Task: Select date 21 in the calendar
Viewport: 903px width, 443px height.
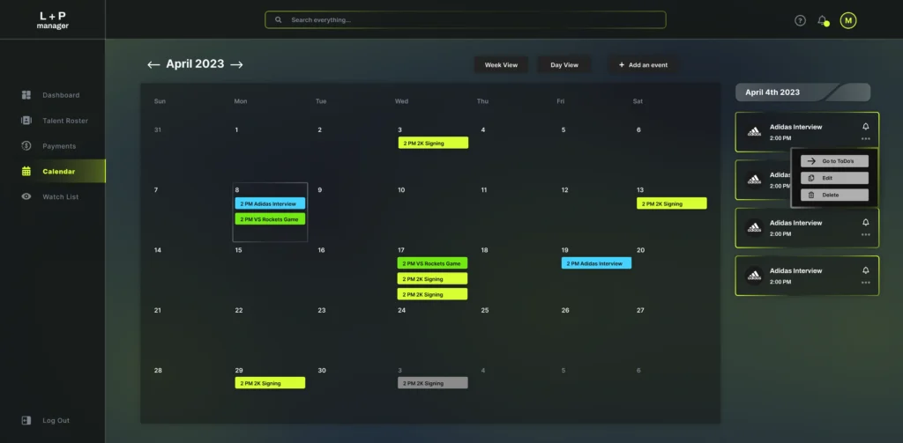Action: pyautogui.click(x=158, y=310)
